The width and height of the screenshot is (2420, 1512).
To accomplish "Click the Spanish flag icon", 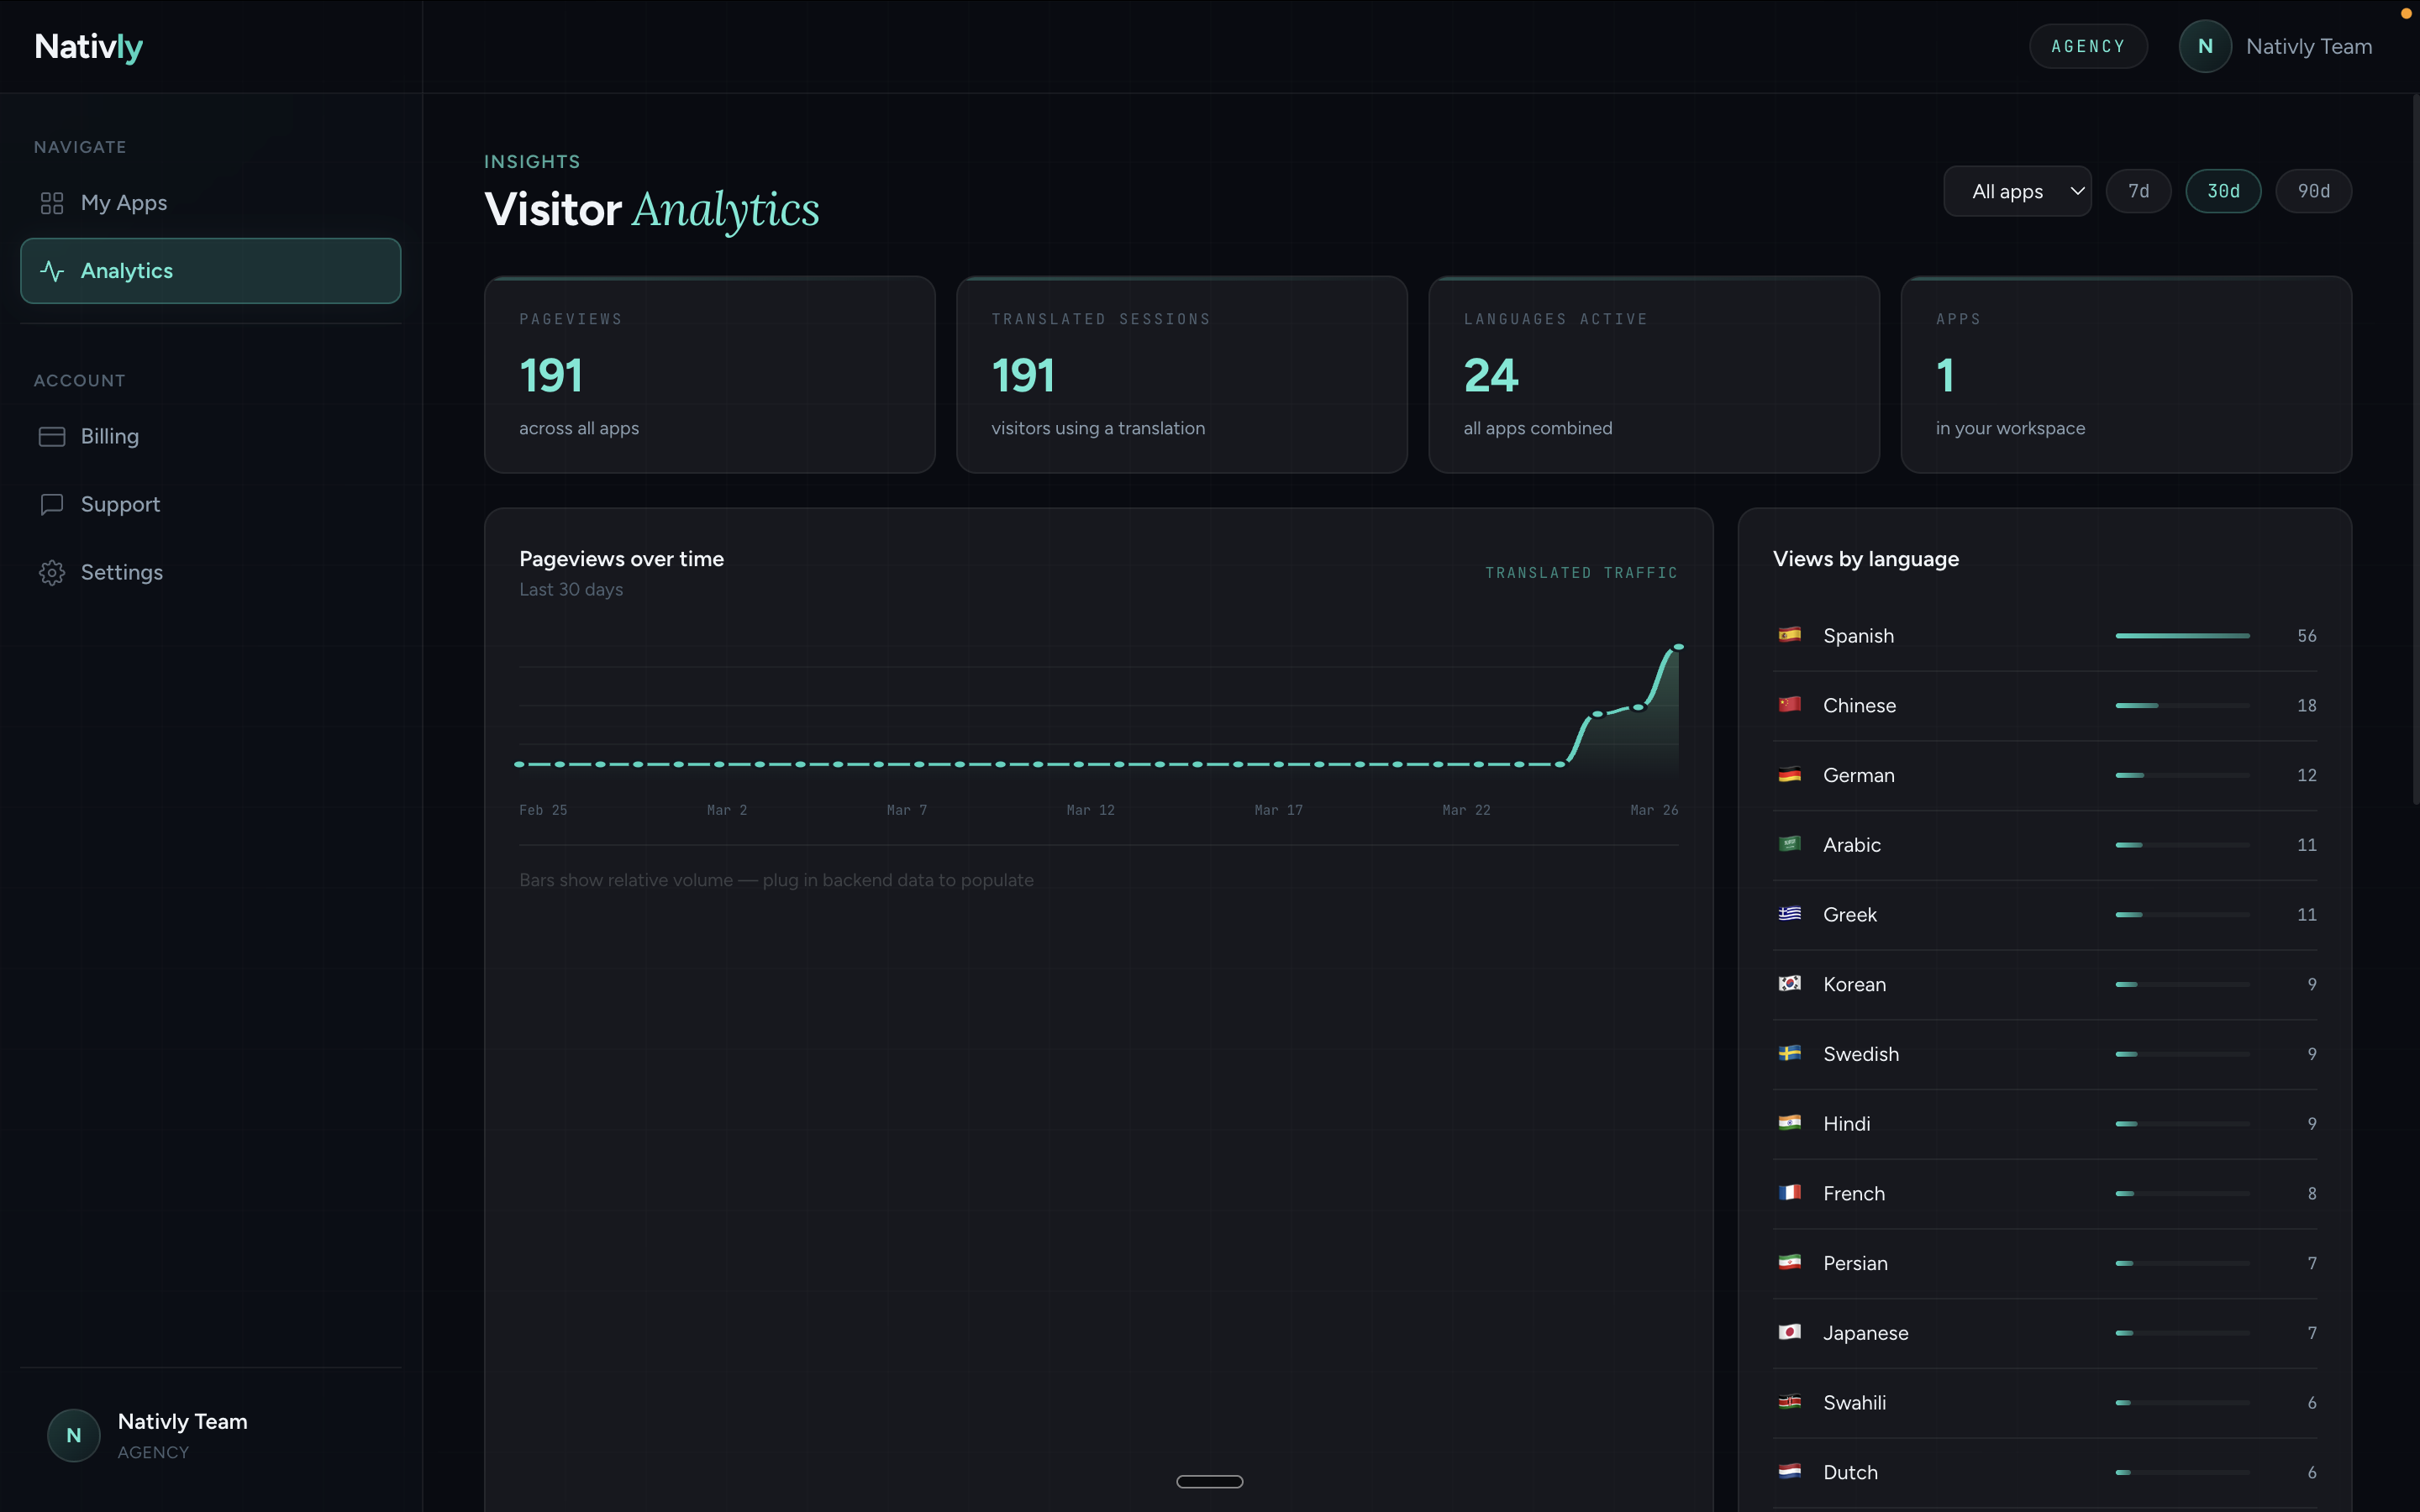I will tap(1789, 635).
